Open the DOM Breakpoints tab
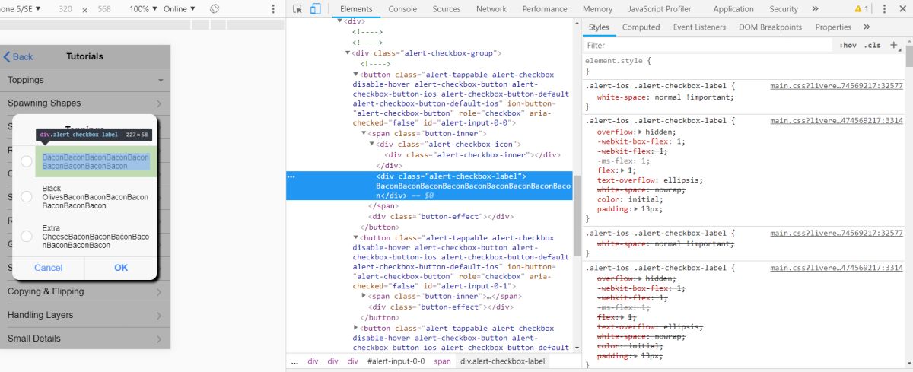The height and width of the screenshot is (372, 913). tap(770, 27)
